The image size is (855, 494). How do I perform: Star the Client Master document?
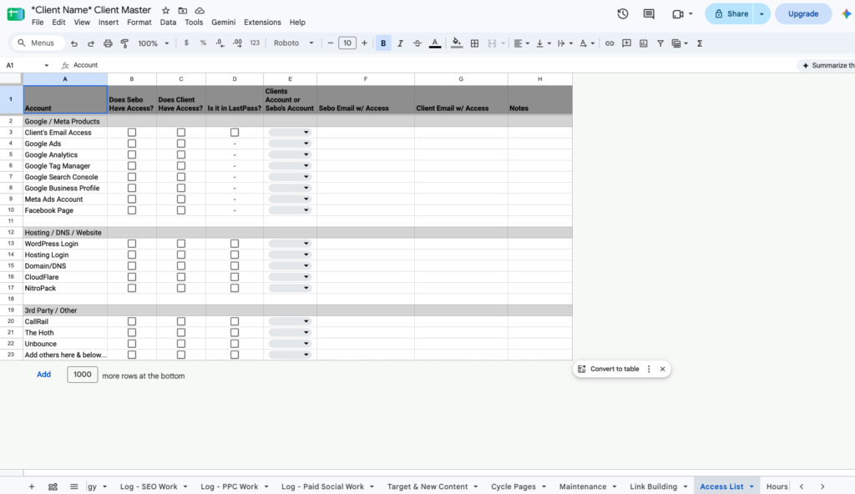(x=166, y=10)
